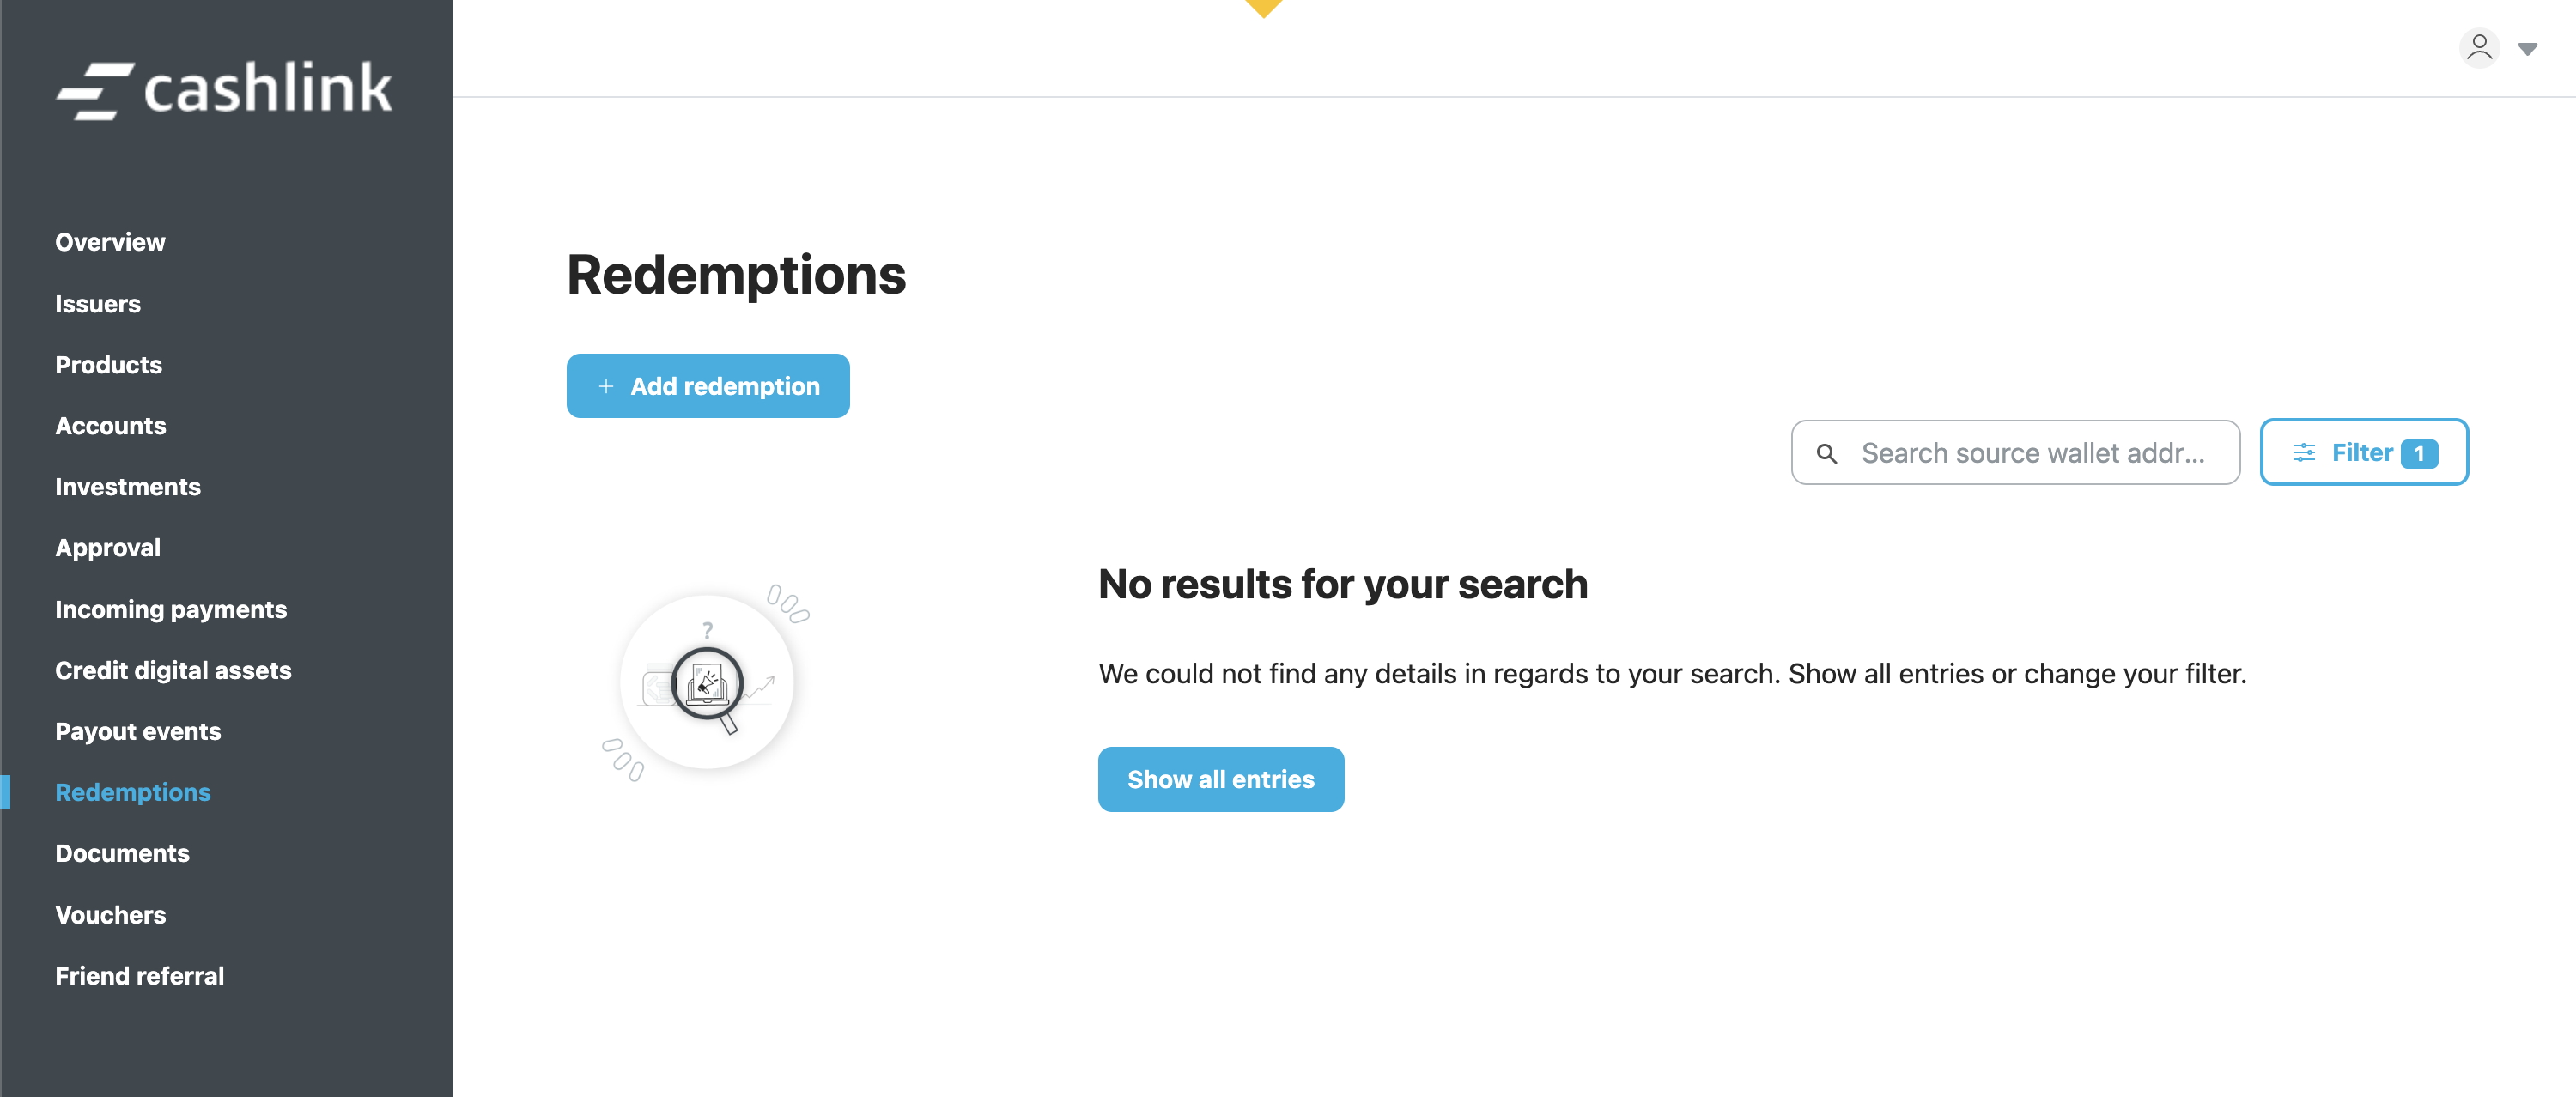Select Credit digital assets

pos(173,671)
